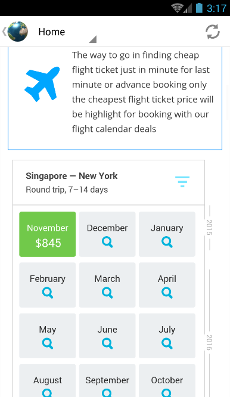230x397 pixels.
Task: Tap the September month tile
Action: pos(107,380)
